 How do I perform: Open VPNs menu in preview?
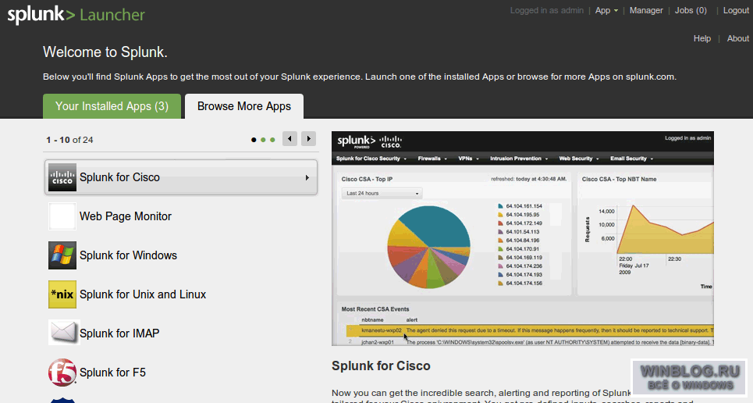(x=469, y=159)
